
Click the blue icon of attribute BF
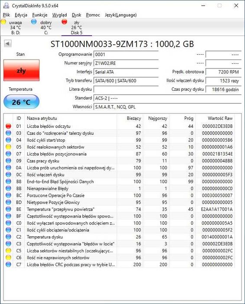[8, 216]
